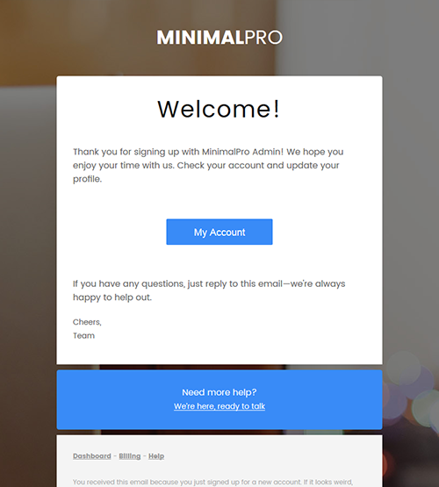The height and width of the screenshot is (487, 439).
Task: Open the Dashboard footer link
Action: tap(92, 456)
